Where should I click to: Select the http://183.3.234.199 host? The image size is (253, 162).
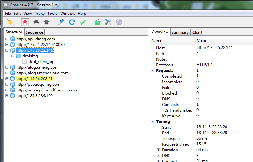(34, 95)
